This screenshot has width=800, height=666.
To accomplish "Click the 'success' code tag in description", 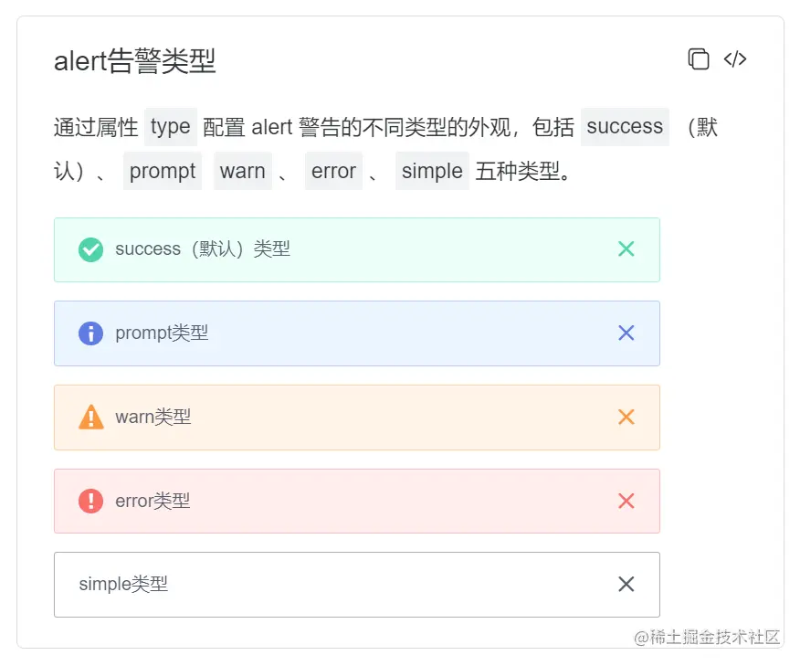I will click(625, 127).
